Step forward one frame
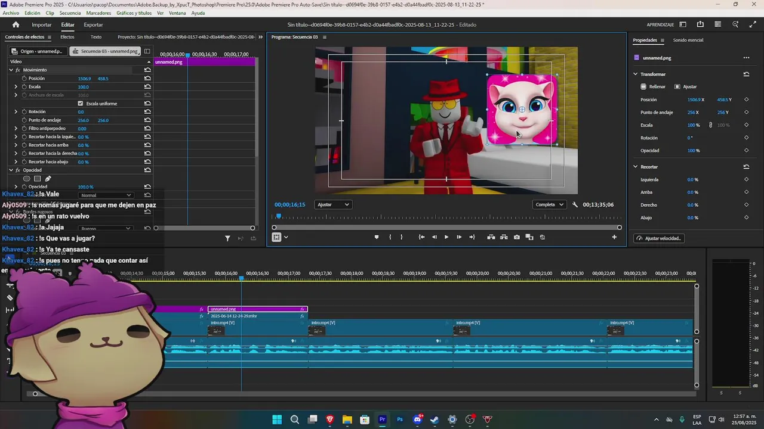Image resolution: width=764 pixels, height=429 pixels. point(458,237)
